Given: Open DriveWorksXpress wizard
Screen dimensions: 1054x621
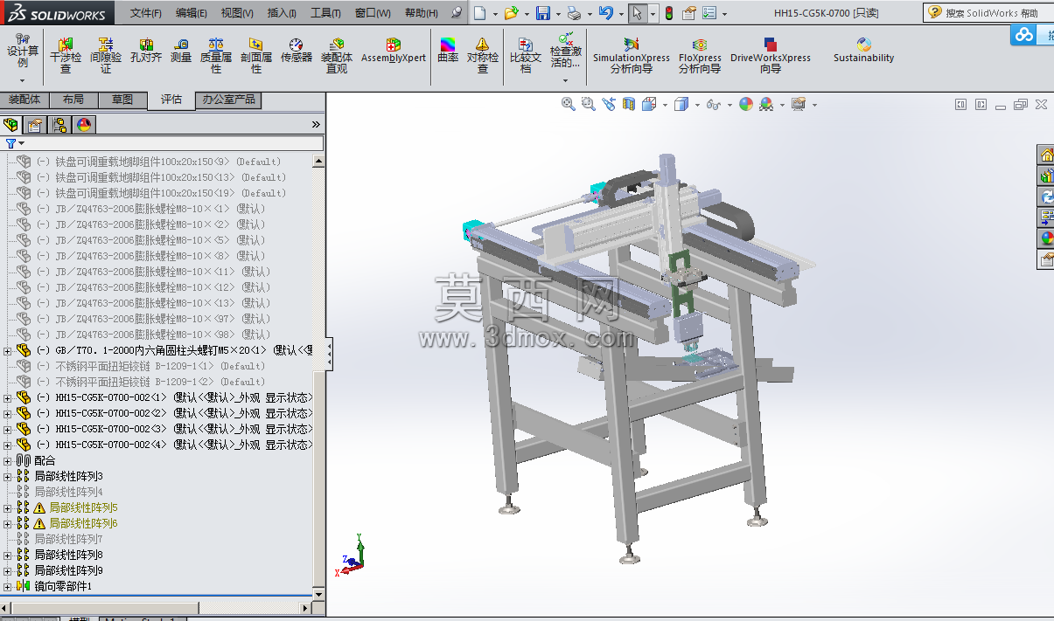Looking at the screenshot, I should (771, 56).
